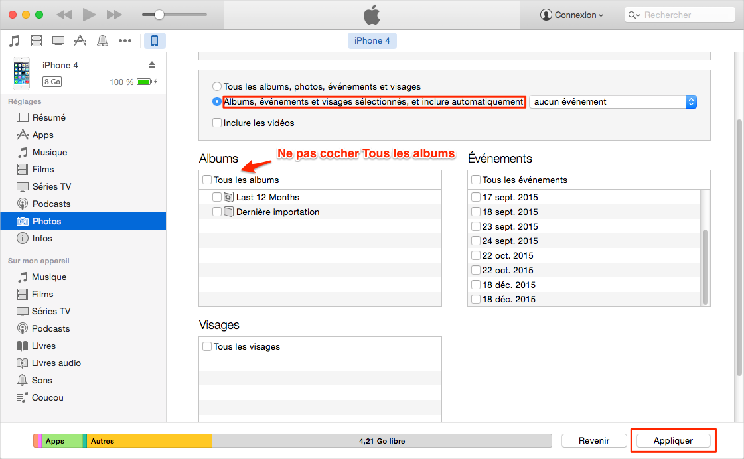Open the aucun événement dropdown
Image resolution: width=744 pixels, height=459 pixels.
tap(613, 102)
